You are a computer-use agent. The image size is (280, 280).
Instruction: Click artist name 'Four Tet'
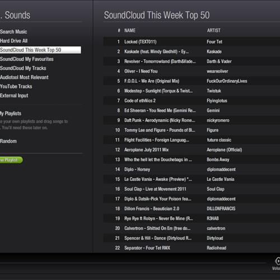pyautogui.click(x=214, y=41)
